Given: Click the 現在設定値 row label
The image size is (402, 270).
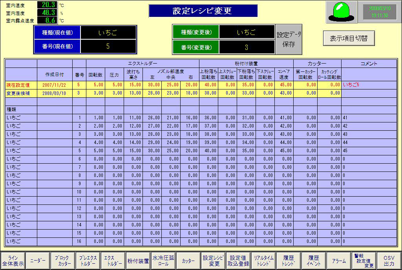Looking at the screenshot, I should click(18, 85).
